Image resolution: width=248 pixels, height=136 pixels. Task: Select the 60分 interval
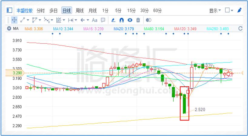(158, 11)
